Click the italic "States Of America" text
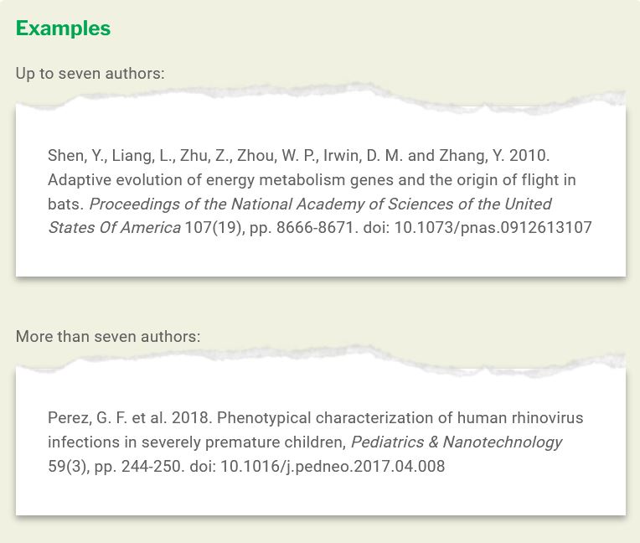The image size is (640, 543). [114, 228]
